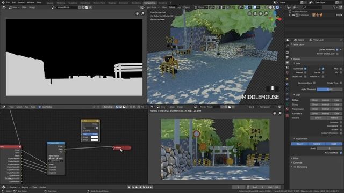Click the zoom magnifier icon in viewer
This screenshot has height=193, width=344.
click(x=143, y=13)
